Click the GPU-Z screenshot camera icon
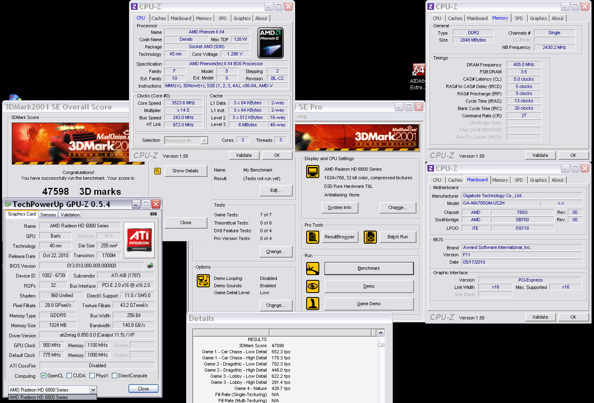594x403 pixels. coord(154,214)
